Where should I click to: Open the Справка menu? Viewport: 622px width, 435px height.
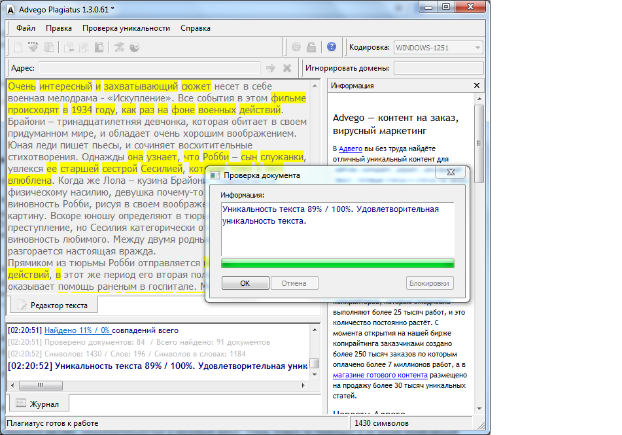[196, 28]
